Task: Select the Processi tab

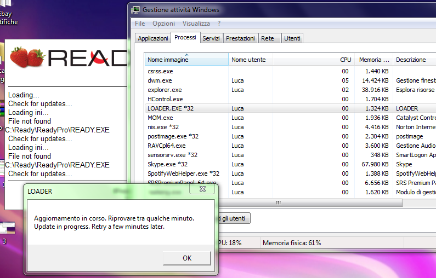Action: [x=185, y=37]
